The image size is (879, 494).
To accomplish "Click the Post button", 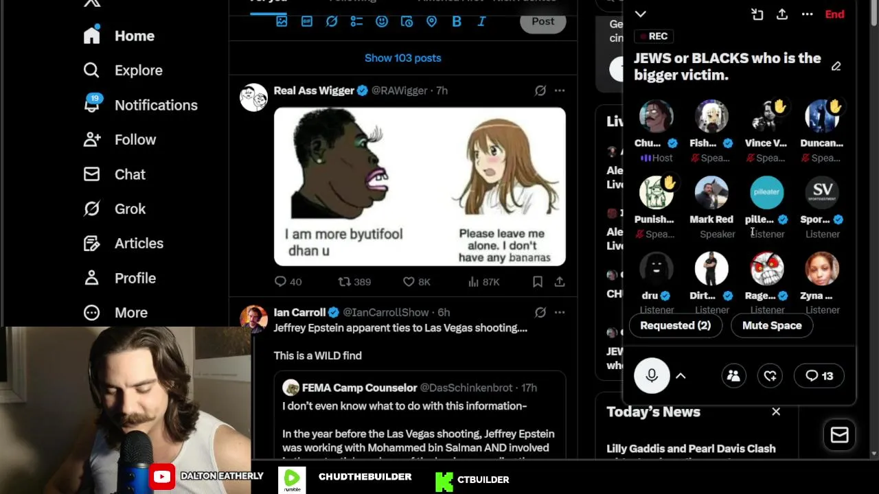I will click(x=543, y=21).
